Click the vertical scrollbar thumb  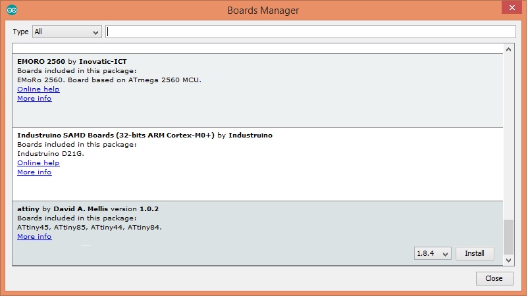(x=508, y=237)
